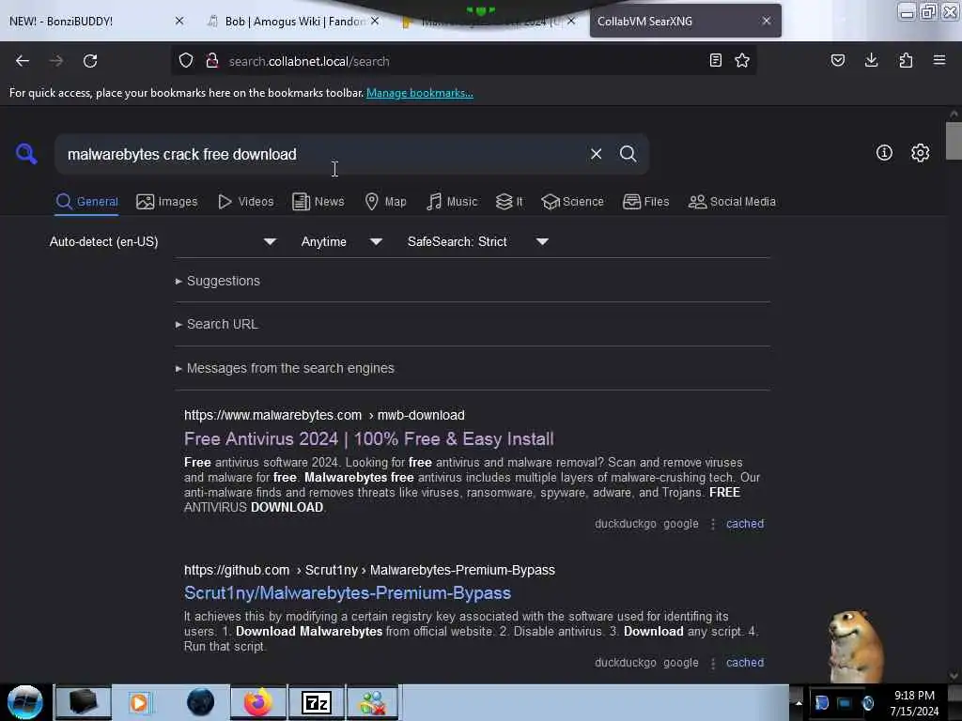The height and width of the screenshot is (721, 962).
Task: Open Firefox from the taskbar
Action: point(258,702)
